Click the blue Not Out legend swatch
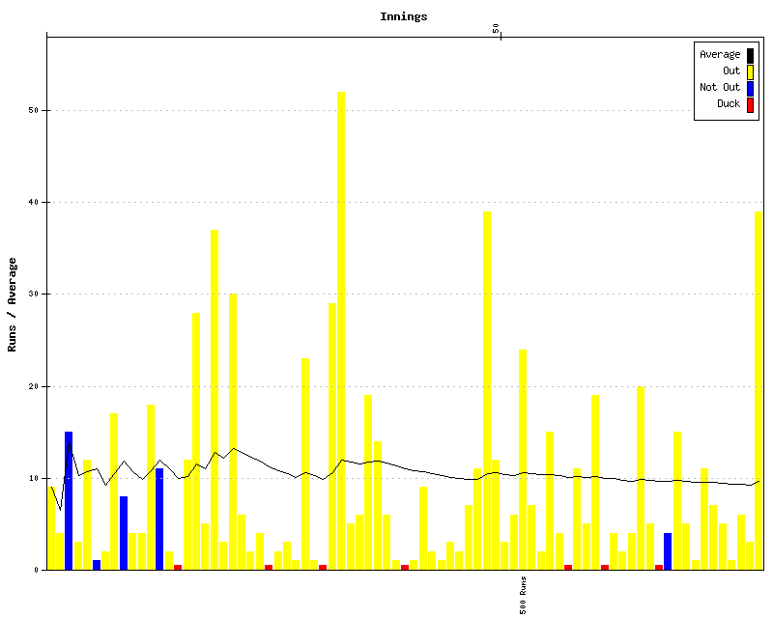The image size is (773, 618). (750, 88)
